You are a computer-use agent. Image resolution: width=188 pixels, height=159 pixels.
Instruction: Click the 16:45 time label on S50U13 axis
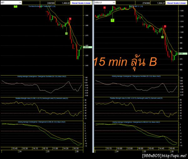tap(172, 149)
